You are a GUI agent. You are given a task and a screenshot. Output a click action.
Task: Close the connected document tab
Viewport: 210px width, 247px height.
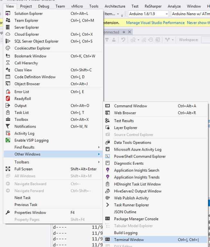click(x=130, y=32)
